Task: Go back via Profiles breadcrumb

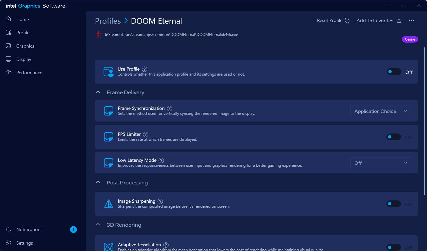Action: tap(108, 21)
